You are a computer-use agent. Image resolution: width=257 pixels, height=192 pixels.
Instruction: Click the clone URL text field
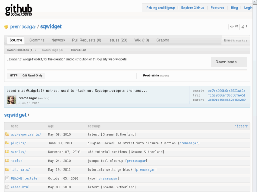pos(90,76)
